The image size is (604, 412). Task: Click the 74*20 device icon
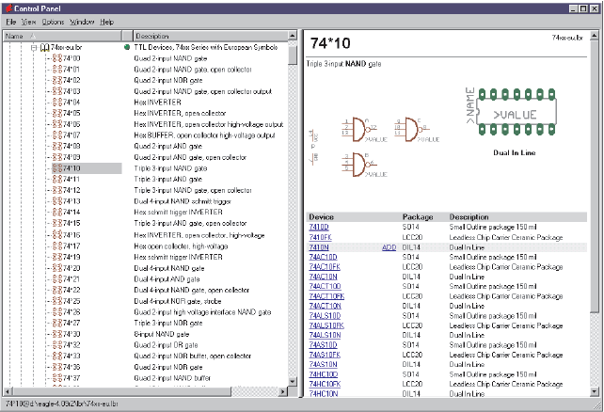point(57,268)
